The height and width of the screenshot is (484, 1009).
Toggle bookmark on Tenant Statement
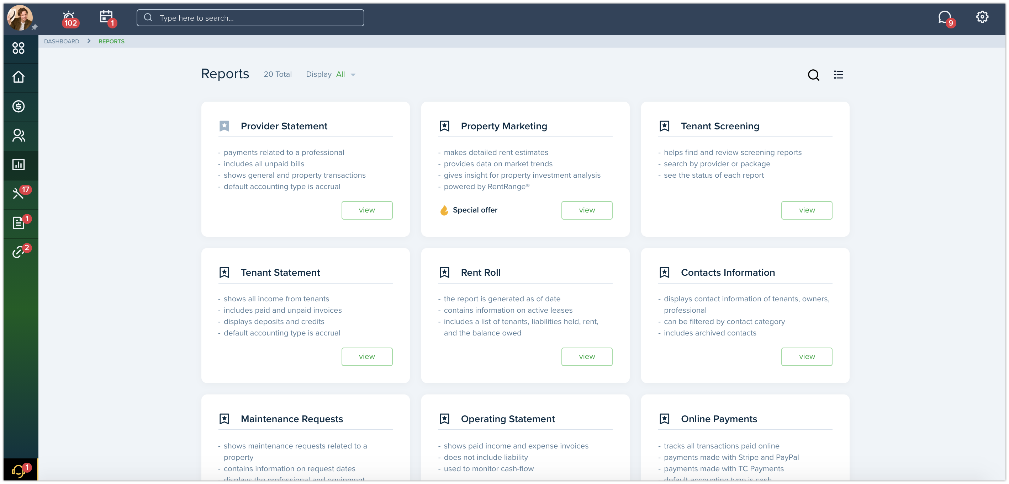[224, 272]
